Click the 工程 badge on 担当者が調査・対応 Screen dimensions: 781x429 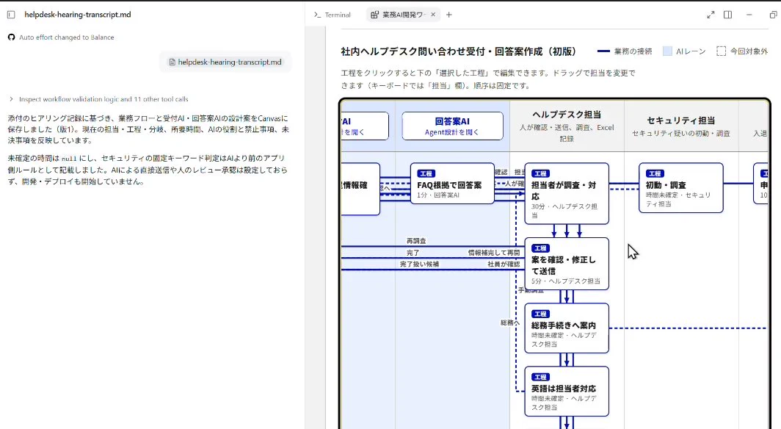[x=540, y=173]
